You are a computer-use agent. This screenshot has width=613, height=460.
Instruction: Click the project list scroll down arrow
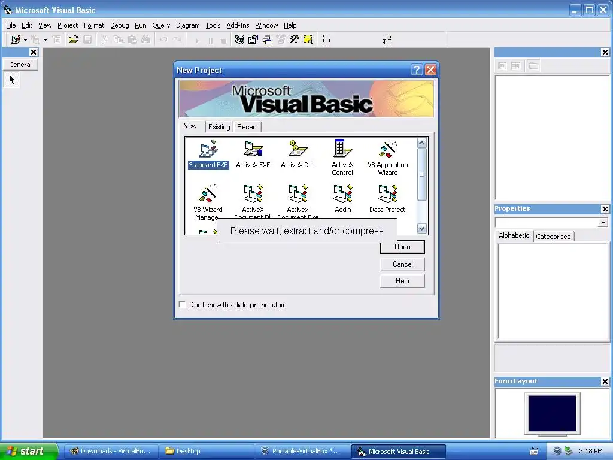[x=421, y=228]
